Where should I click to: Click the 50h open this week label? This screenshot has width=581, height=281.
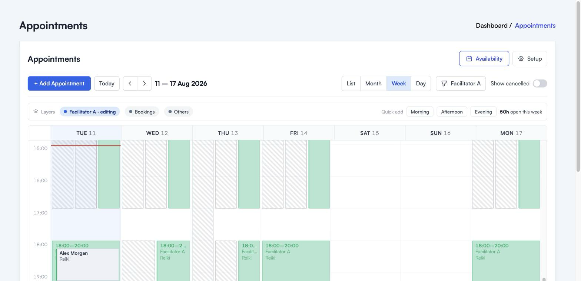521,112
